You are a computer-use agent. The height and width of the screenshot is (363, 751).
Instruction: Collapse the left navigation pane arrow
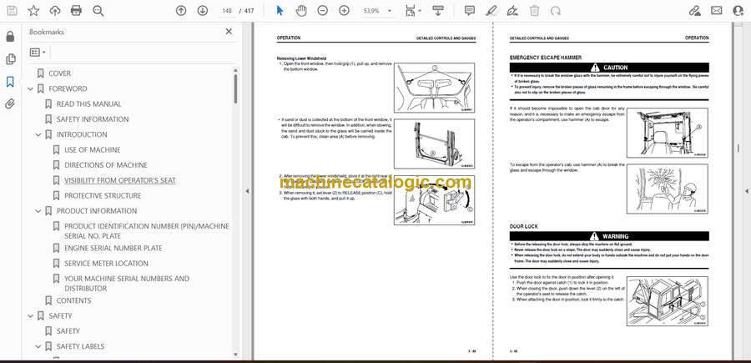tap(248, 191)
